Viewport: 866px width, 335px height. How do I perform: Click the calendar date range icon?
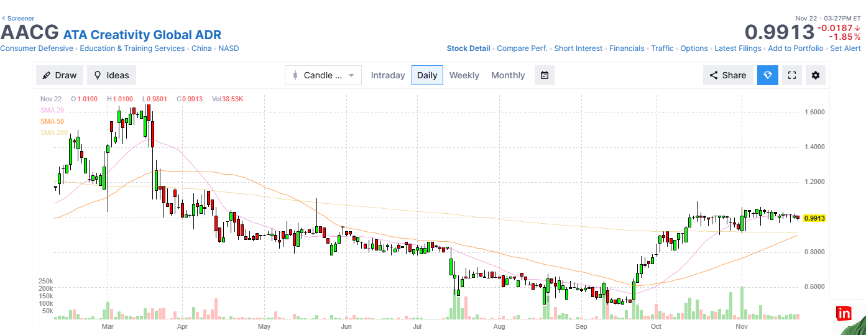point(545,75)
